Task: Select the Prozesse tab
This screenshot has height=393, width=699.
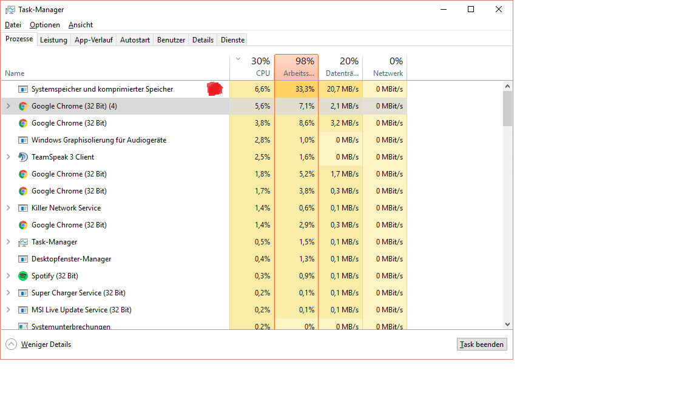Action: coord(19,39)
